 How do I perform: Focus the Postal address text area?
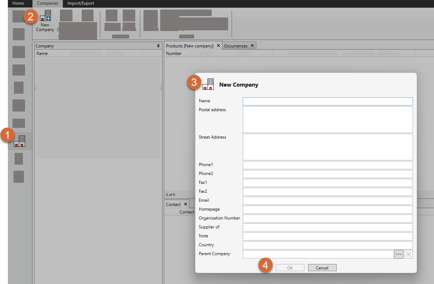[x=327, y=119]
